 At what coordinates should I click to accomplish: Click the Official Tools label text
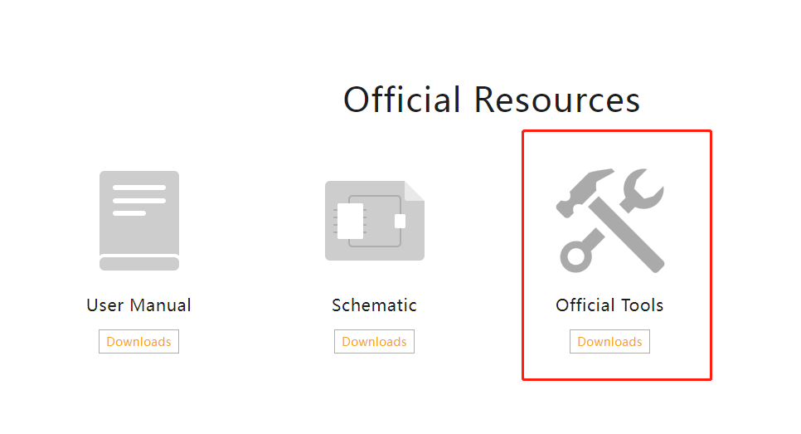[610, 305]
